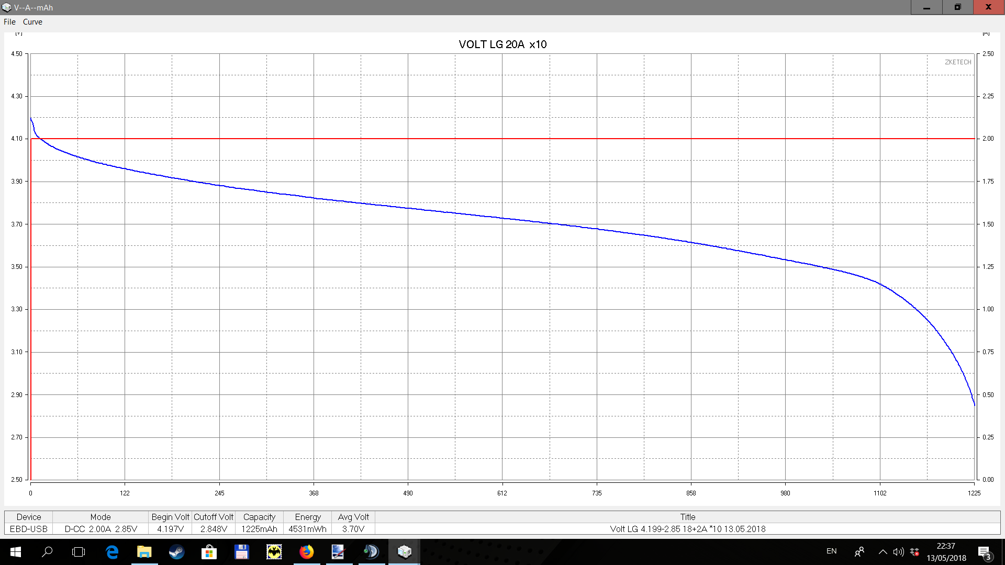Image resolution: width=1005 pixels, height=565 pixels.
Task: Open the Action Center notifications
Action: 984,552
